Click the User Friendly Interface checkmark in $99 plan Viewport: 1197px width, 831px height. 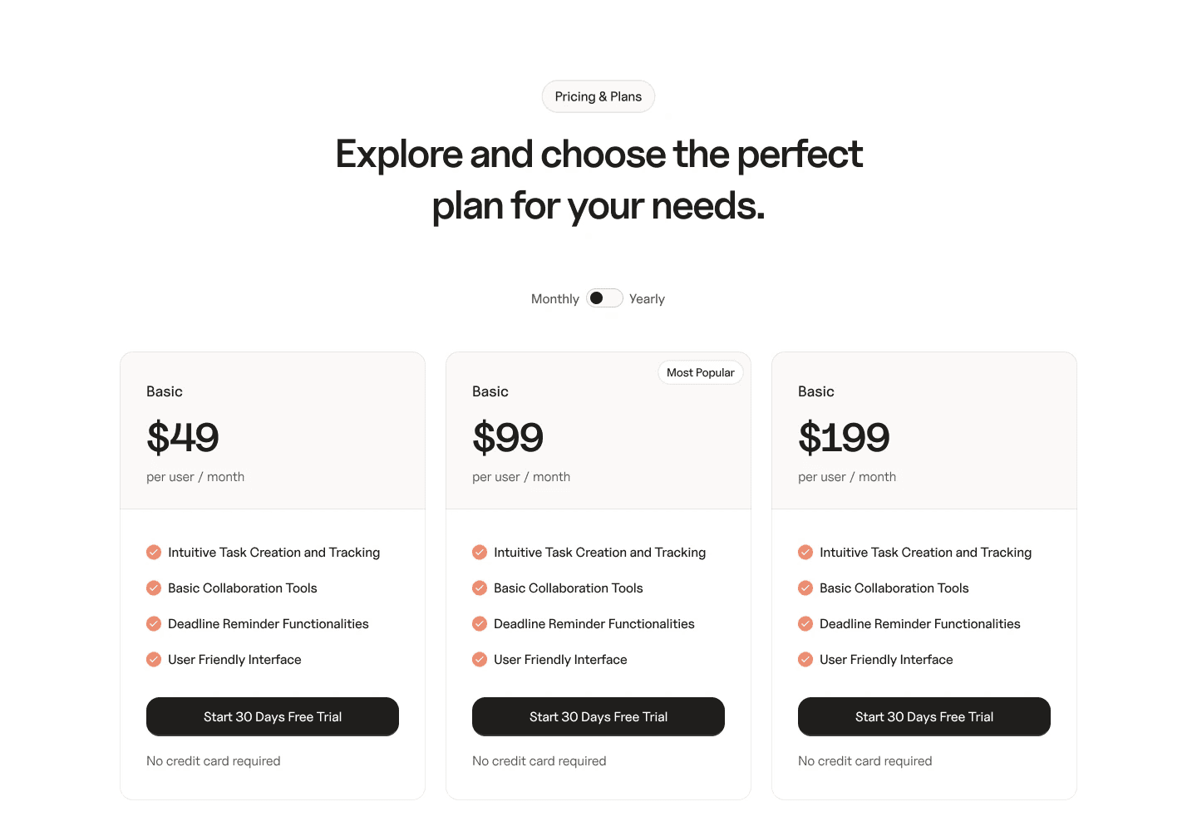[x=480, y=659]
